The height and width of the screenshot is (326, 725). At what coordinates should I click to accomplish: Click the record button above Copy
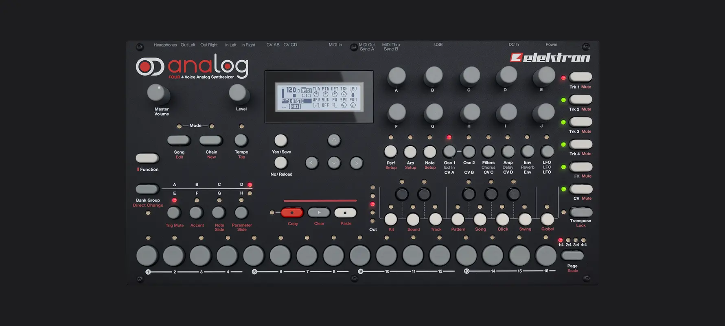tap(292, 212)
